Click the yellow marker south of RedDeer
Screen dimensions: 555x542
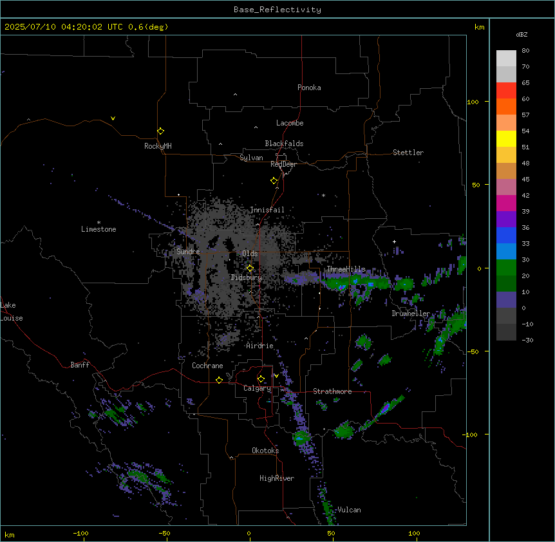(274, 181)
